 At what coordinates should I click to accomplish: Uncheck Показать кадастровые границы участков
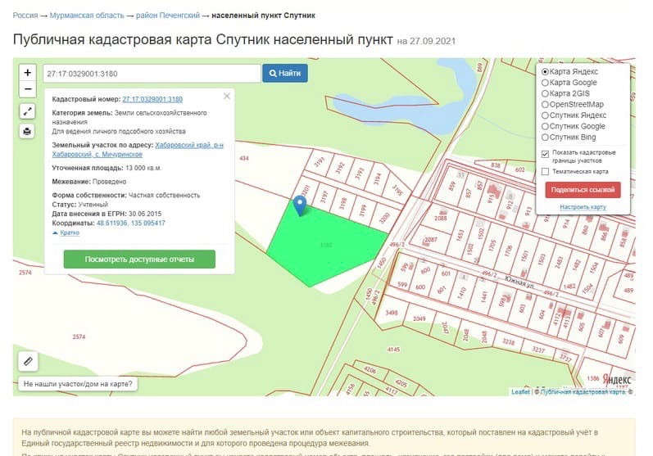(545, 155)
